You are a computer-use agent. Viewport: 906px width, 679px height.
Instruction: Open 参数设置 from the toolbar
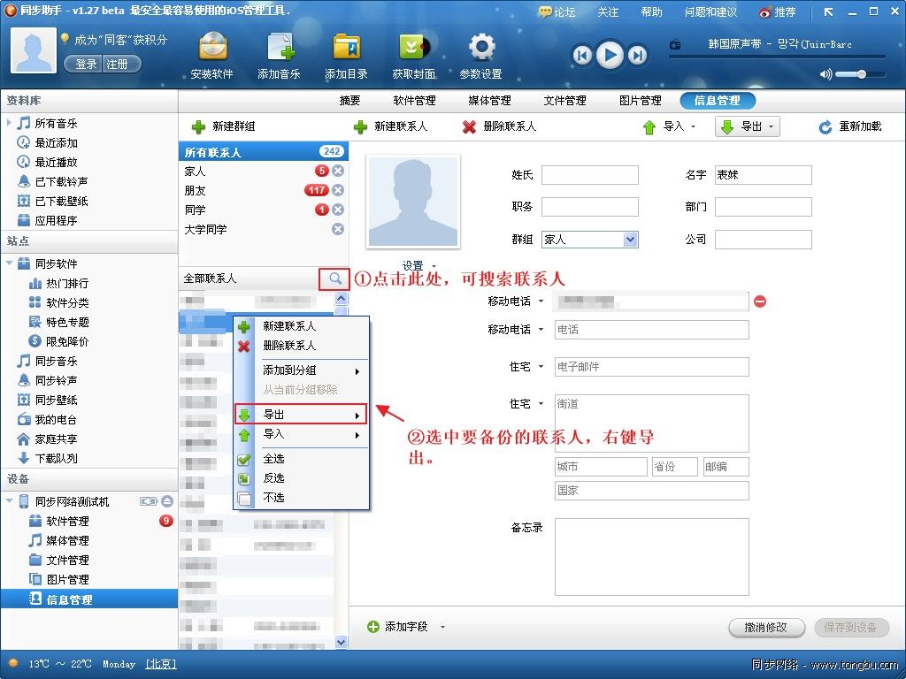coord(479,53)
